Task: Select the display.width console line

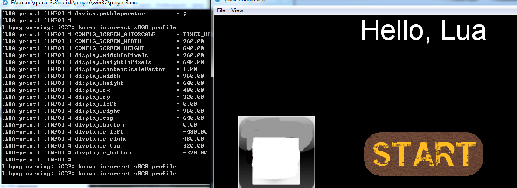Action: pyautogui.click(x=103, y=76)
